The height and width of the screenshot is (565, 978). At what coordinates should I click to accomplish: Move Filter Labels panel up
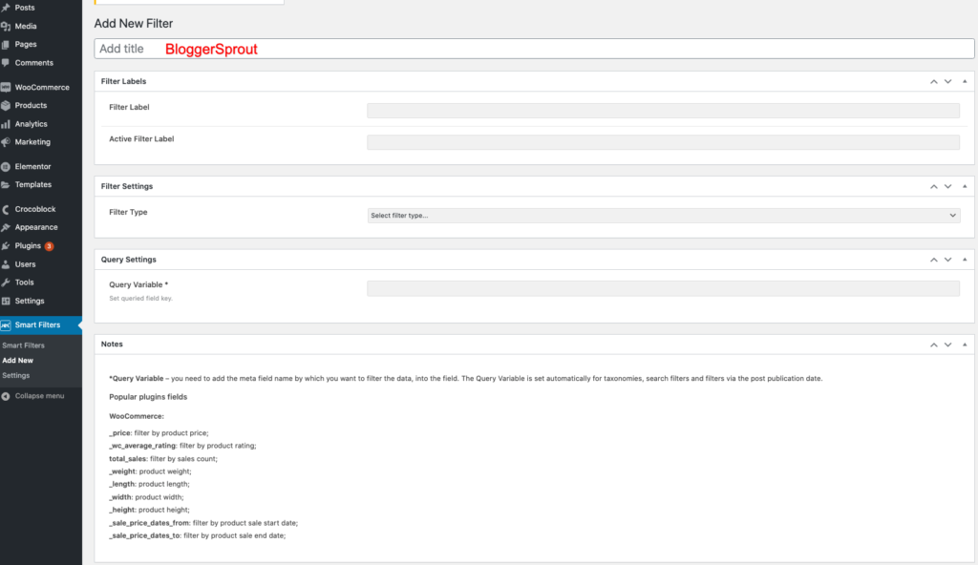click(934, 82)
